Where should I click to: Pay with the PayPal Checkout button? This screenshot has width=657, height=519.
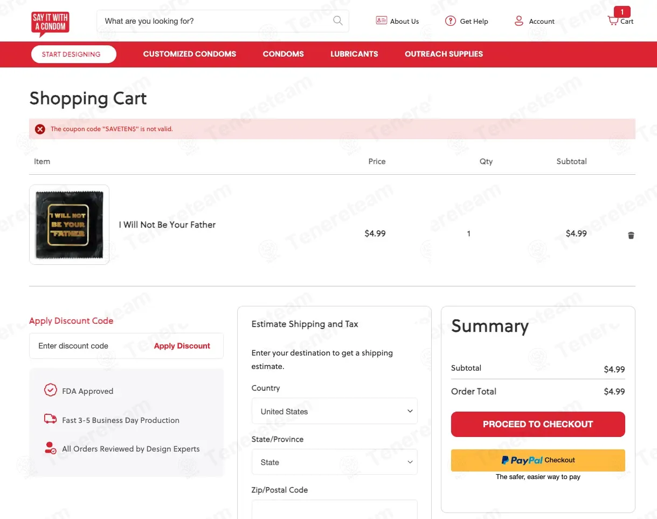pos(538,460)
